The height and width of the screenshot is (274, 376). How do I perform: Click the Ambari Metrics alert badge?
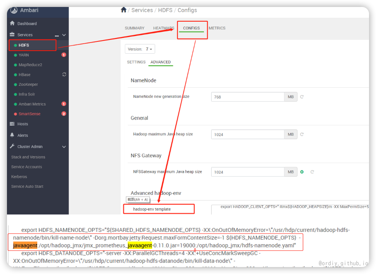coord(63,104)
